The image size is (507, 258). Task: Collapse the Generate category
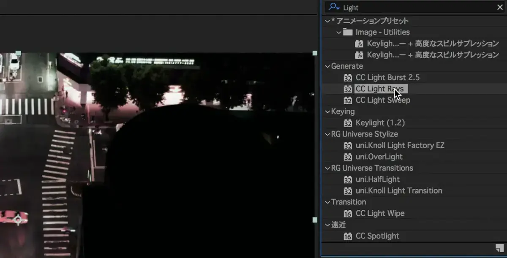327,66
